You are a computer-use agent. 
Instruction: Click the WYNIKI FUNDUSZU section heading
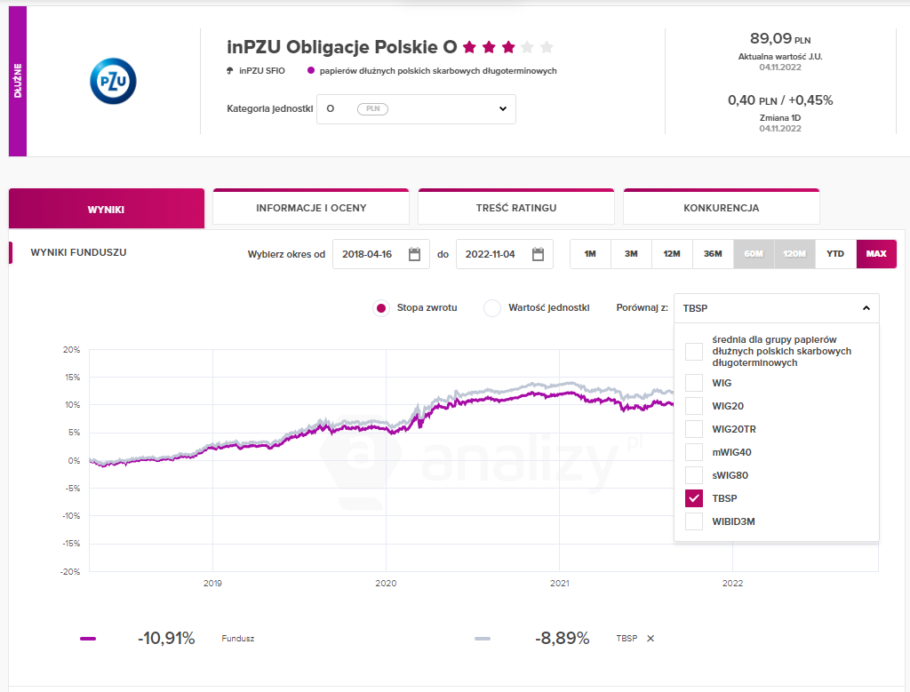[x=78, y=252]
